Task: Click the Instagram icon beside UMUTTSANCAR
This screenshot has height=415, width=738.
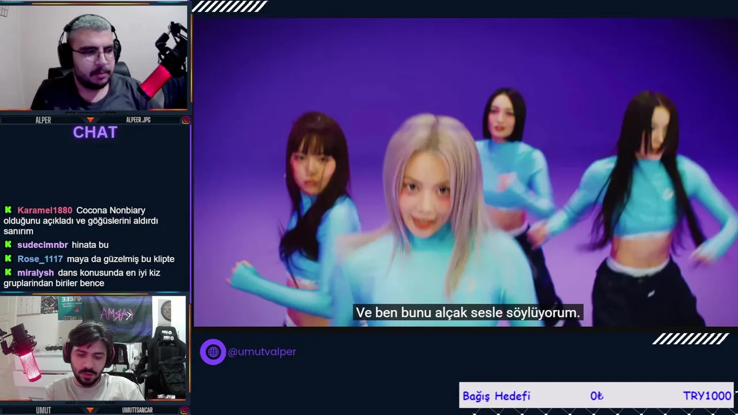Action: [x=186, y=410]
